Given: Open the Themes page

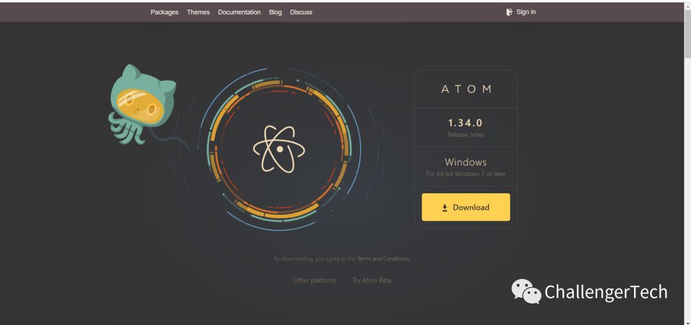Looking at the screenshot, I should (x=198, y=12).
